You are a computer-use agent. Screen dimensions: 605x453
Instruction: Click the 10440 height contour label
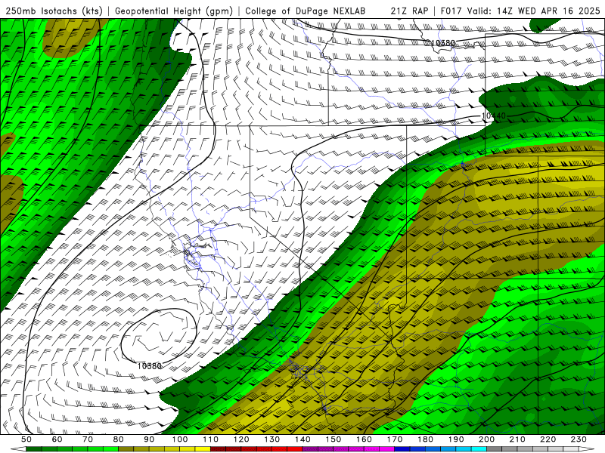(x=494, y=116)
